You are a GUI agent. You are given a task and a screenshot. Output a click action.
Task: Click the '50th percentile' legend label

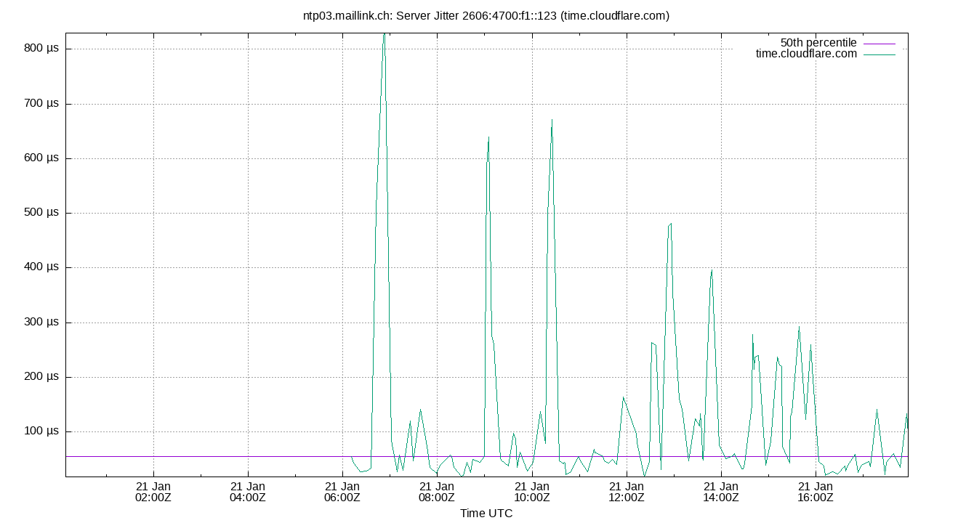(x=818, y=43)
